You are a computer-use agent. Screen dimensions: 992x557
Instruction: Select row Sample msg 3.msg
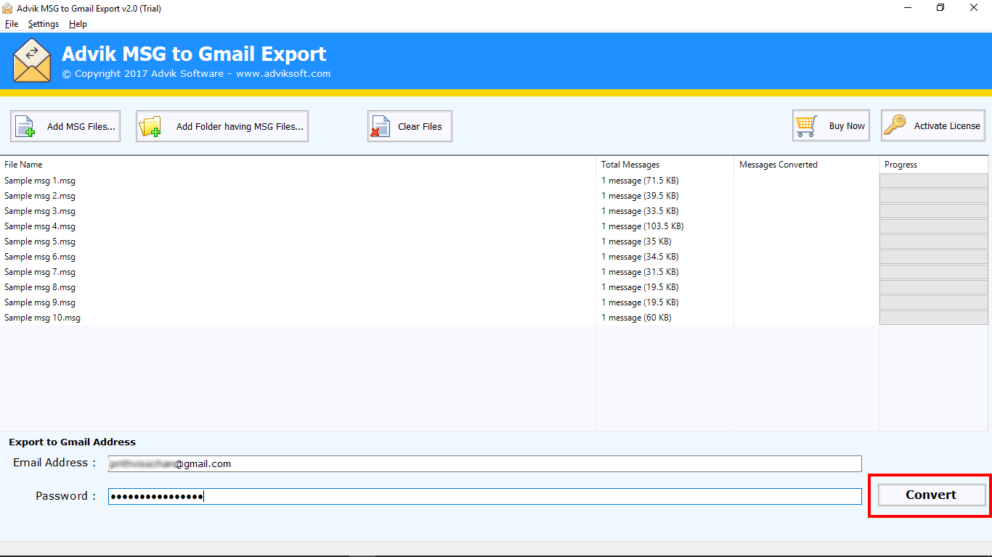click(494, 211)
